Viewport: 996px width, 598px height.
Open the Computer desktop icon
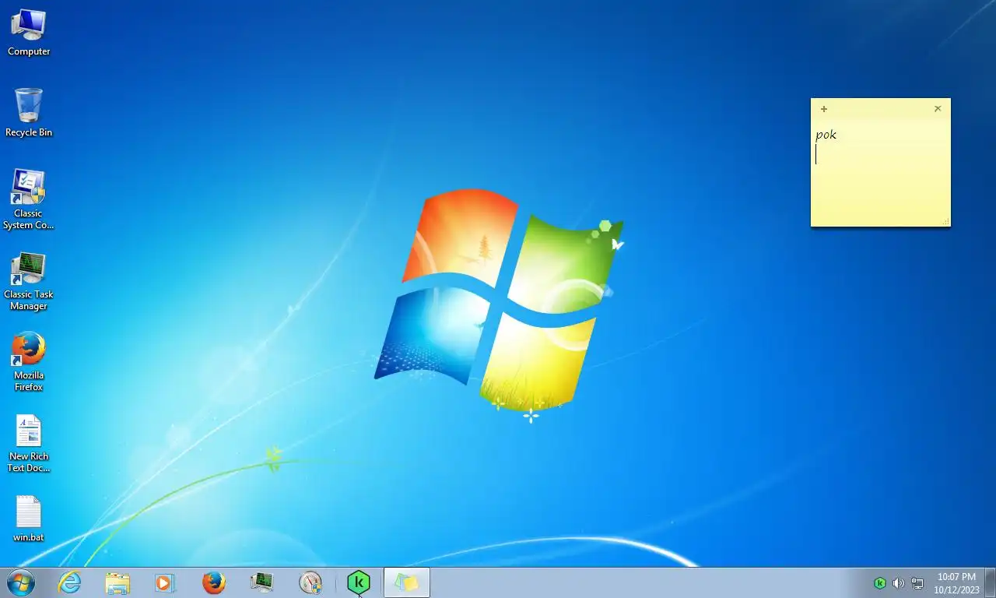tap(29, 33)
